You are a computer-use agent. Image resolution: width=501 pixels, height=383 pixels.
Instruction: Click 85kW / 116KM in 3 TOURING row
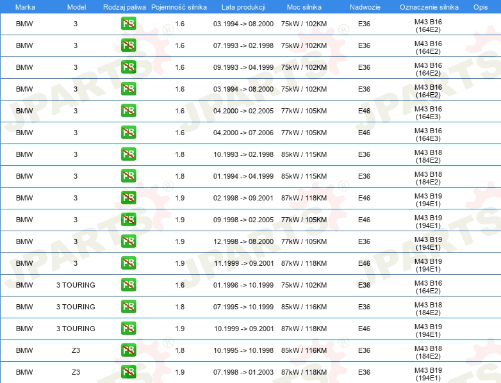point(304,307)
